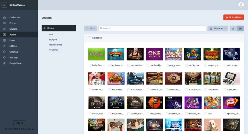Select the Peggy Sweets thumbnail
The image size is (248, 134).
point(174,54)
